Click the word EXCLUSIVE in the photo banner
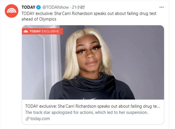 [50, 31]
